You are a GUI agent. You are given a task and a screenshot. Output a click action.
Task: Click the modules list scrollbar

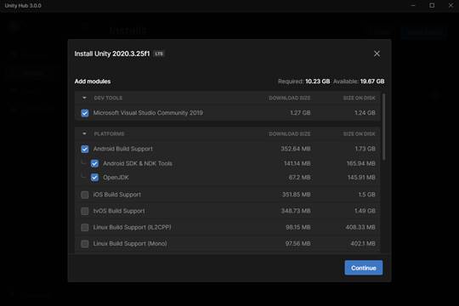(383, 127)
